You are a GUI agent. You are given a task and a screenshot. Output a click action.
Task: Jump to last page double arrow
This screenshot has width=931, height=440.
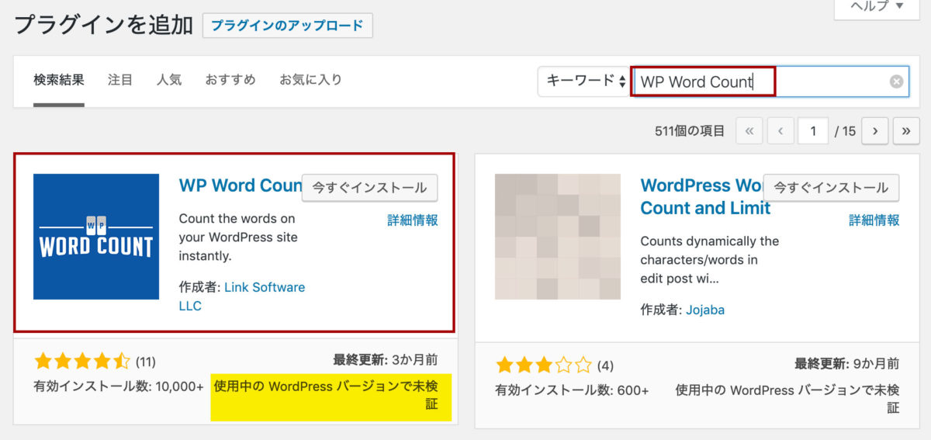[905, 131]
